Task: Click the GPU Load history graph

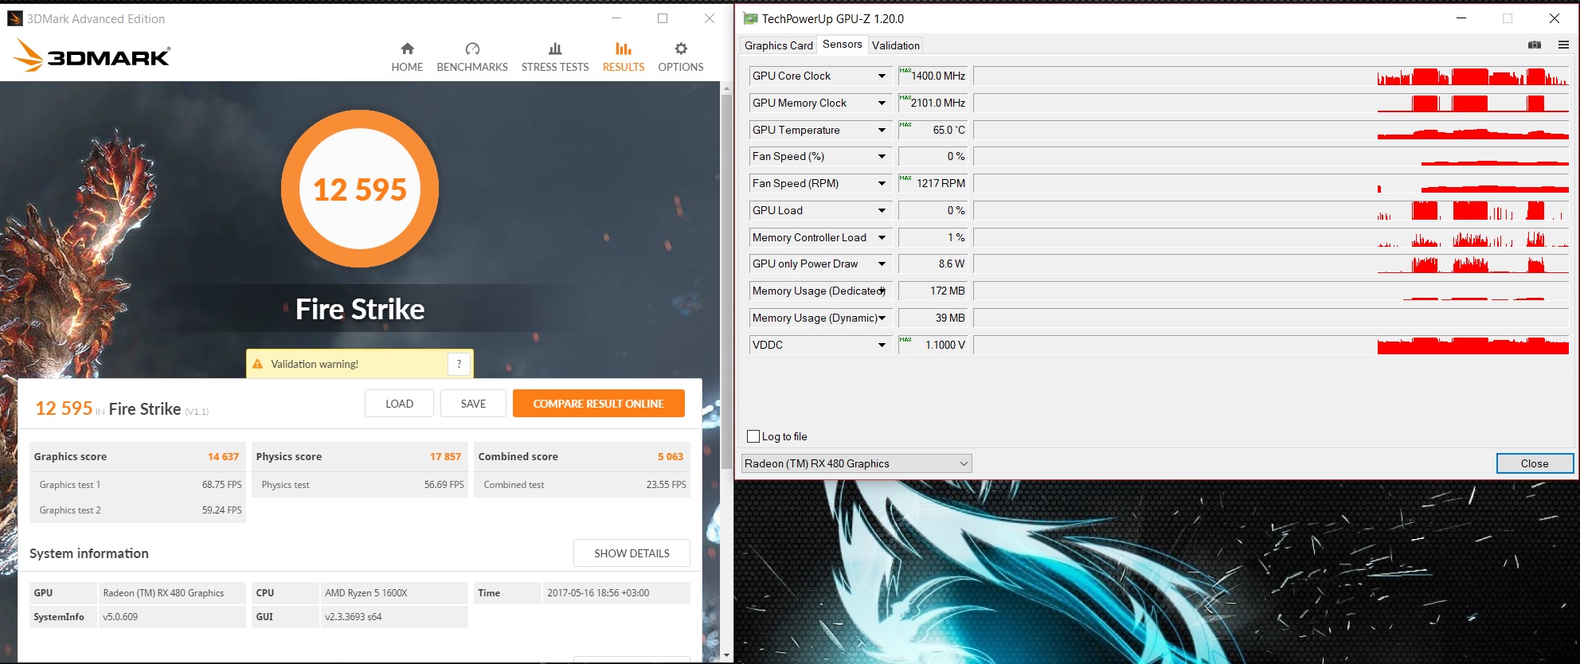Action: [1271, 211]
